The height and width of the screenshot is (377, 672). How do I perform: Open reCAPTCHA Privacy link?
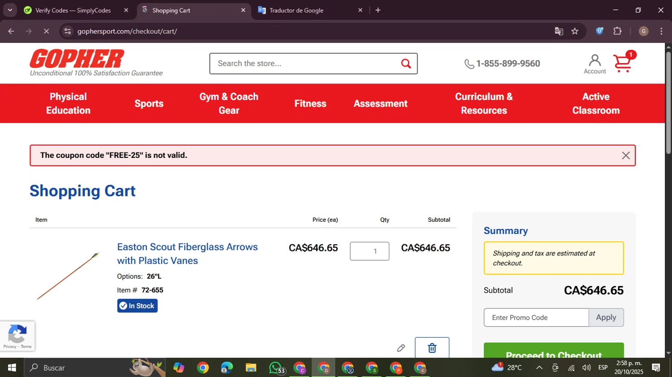click(9, 347)
